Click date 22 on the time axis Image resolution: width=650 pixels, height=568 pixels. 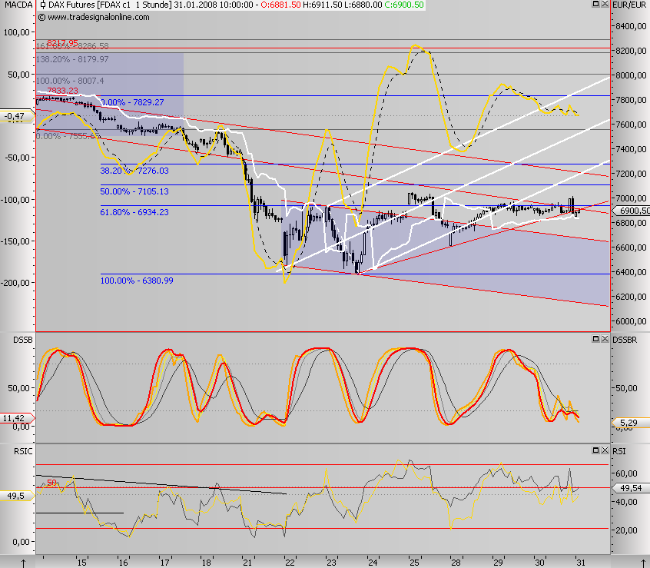point(290,563)
